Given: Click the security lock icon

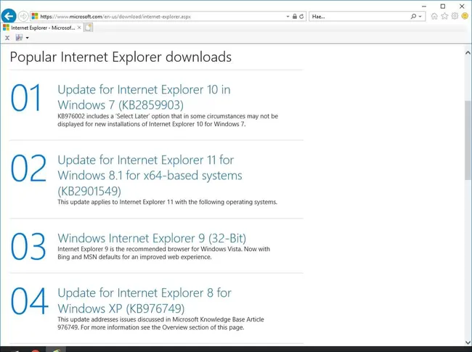Looking at the screenshot, I should tap(295, 16).
